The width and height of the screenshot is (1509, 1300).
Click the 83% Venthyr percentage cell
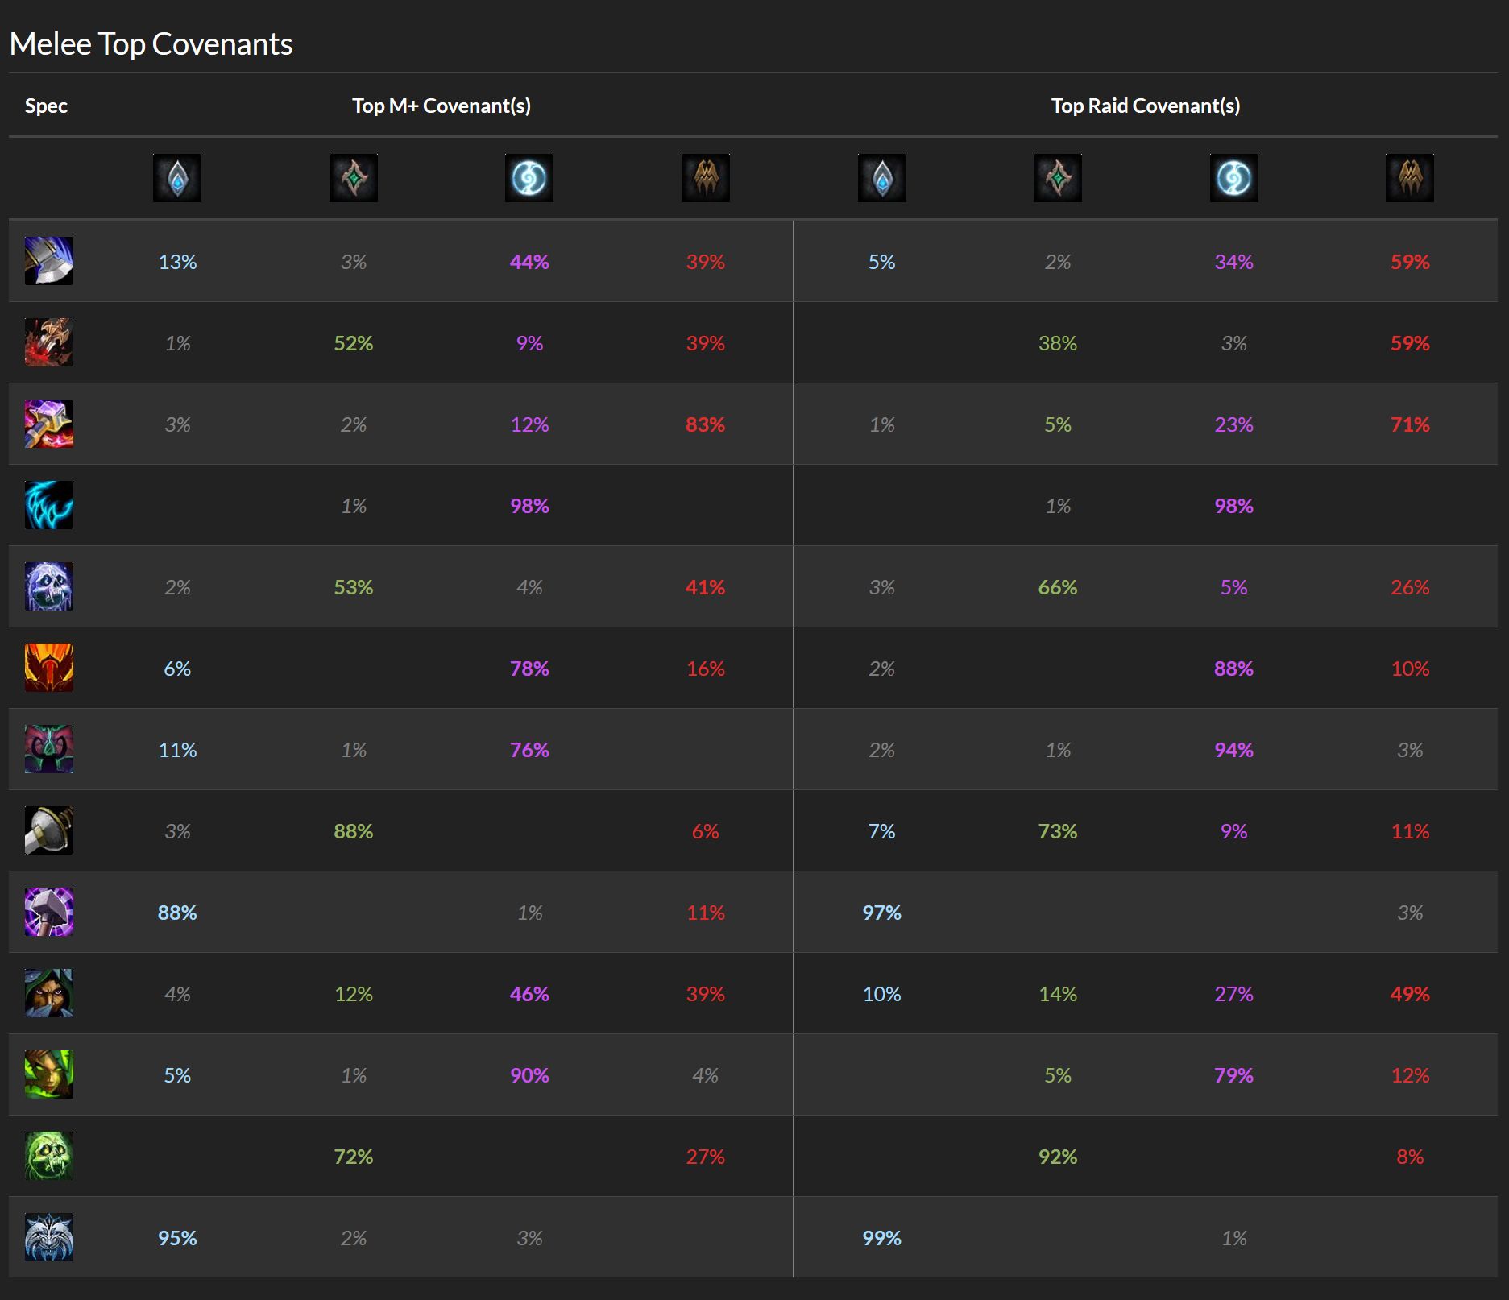click(x=705, y=424)
